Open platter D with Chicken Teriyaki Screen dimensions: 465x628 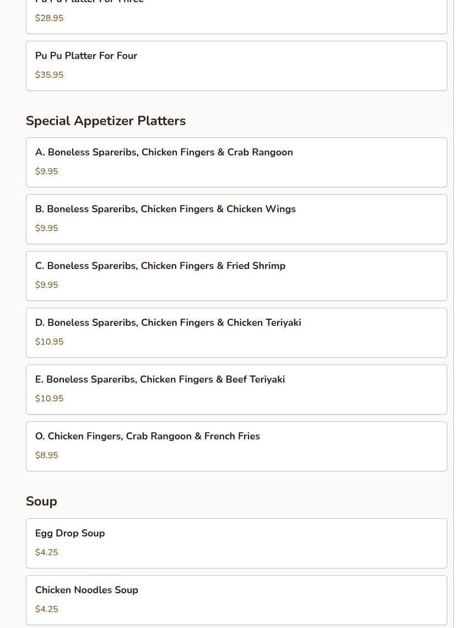point(236,332)
